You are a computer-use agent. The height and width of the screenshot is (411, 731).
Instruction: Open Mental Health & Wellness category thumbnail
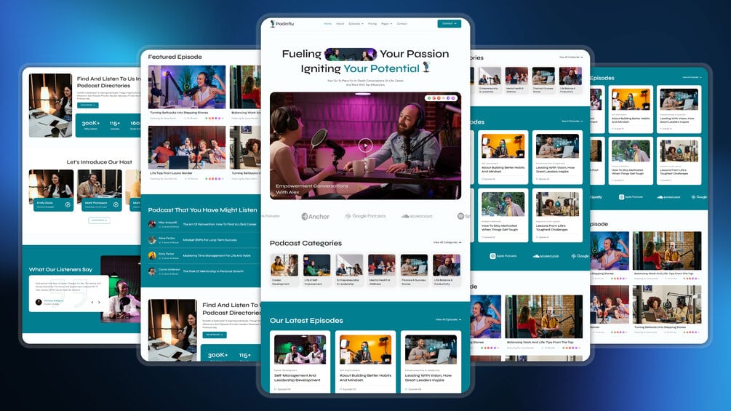tap(382, 265)
